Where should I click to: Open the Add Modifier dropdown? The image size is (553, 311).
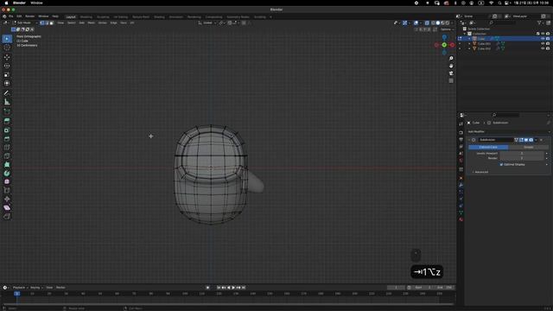(508, 131)
